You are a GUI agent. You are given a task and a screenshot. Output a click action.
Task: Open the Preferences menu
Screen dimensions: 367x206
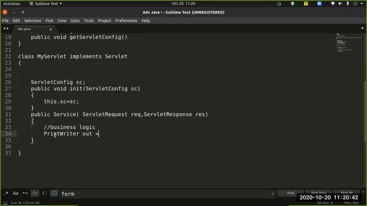[126, 21]
